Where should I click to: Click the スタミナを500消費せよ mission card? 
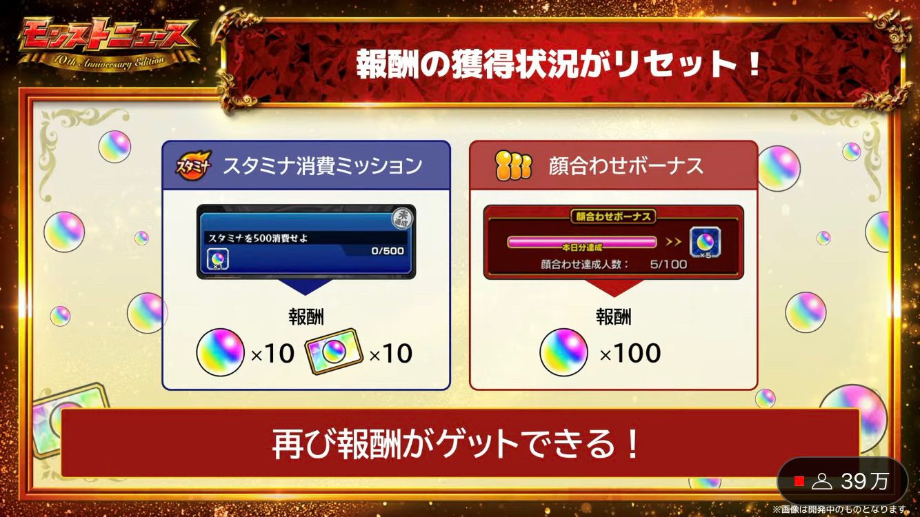pyautogui.click(x=306, y=242)
